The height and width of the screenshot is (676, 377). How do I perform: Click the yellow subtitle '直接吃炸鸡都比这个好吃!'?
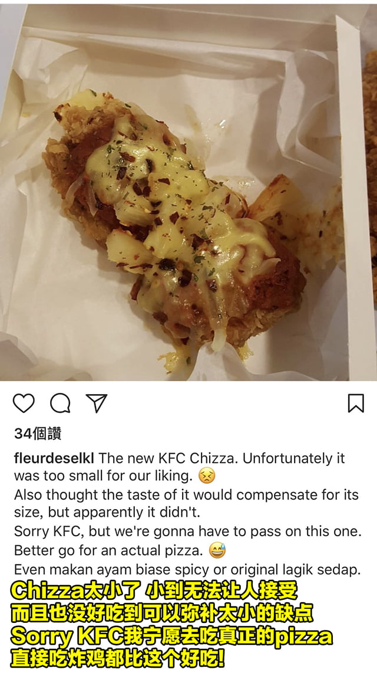point(117,659)
